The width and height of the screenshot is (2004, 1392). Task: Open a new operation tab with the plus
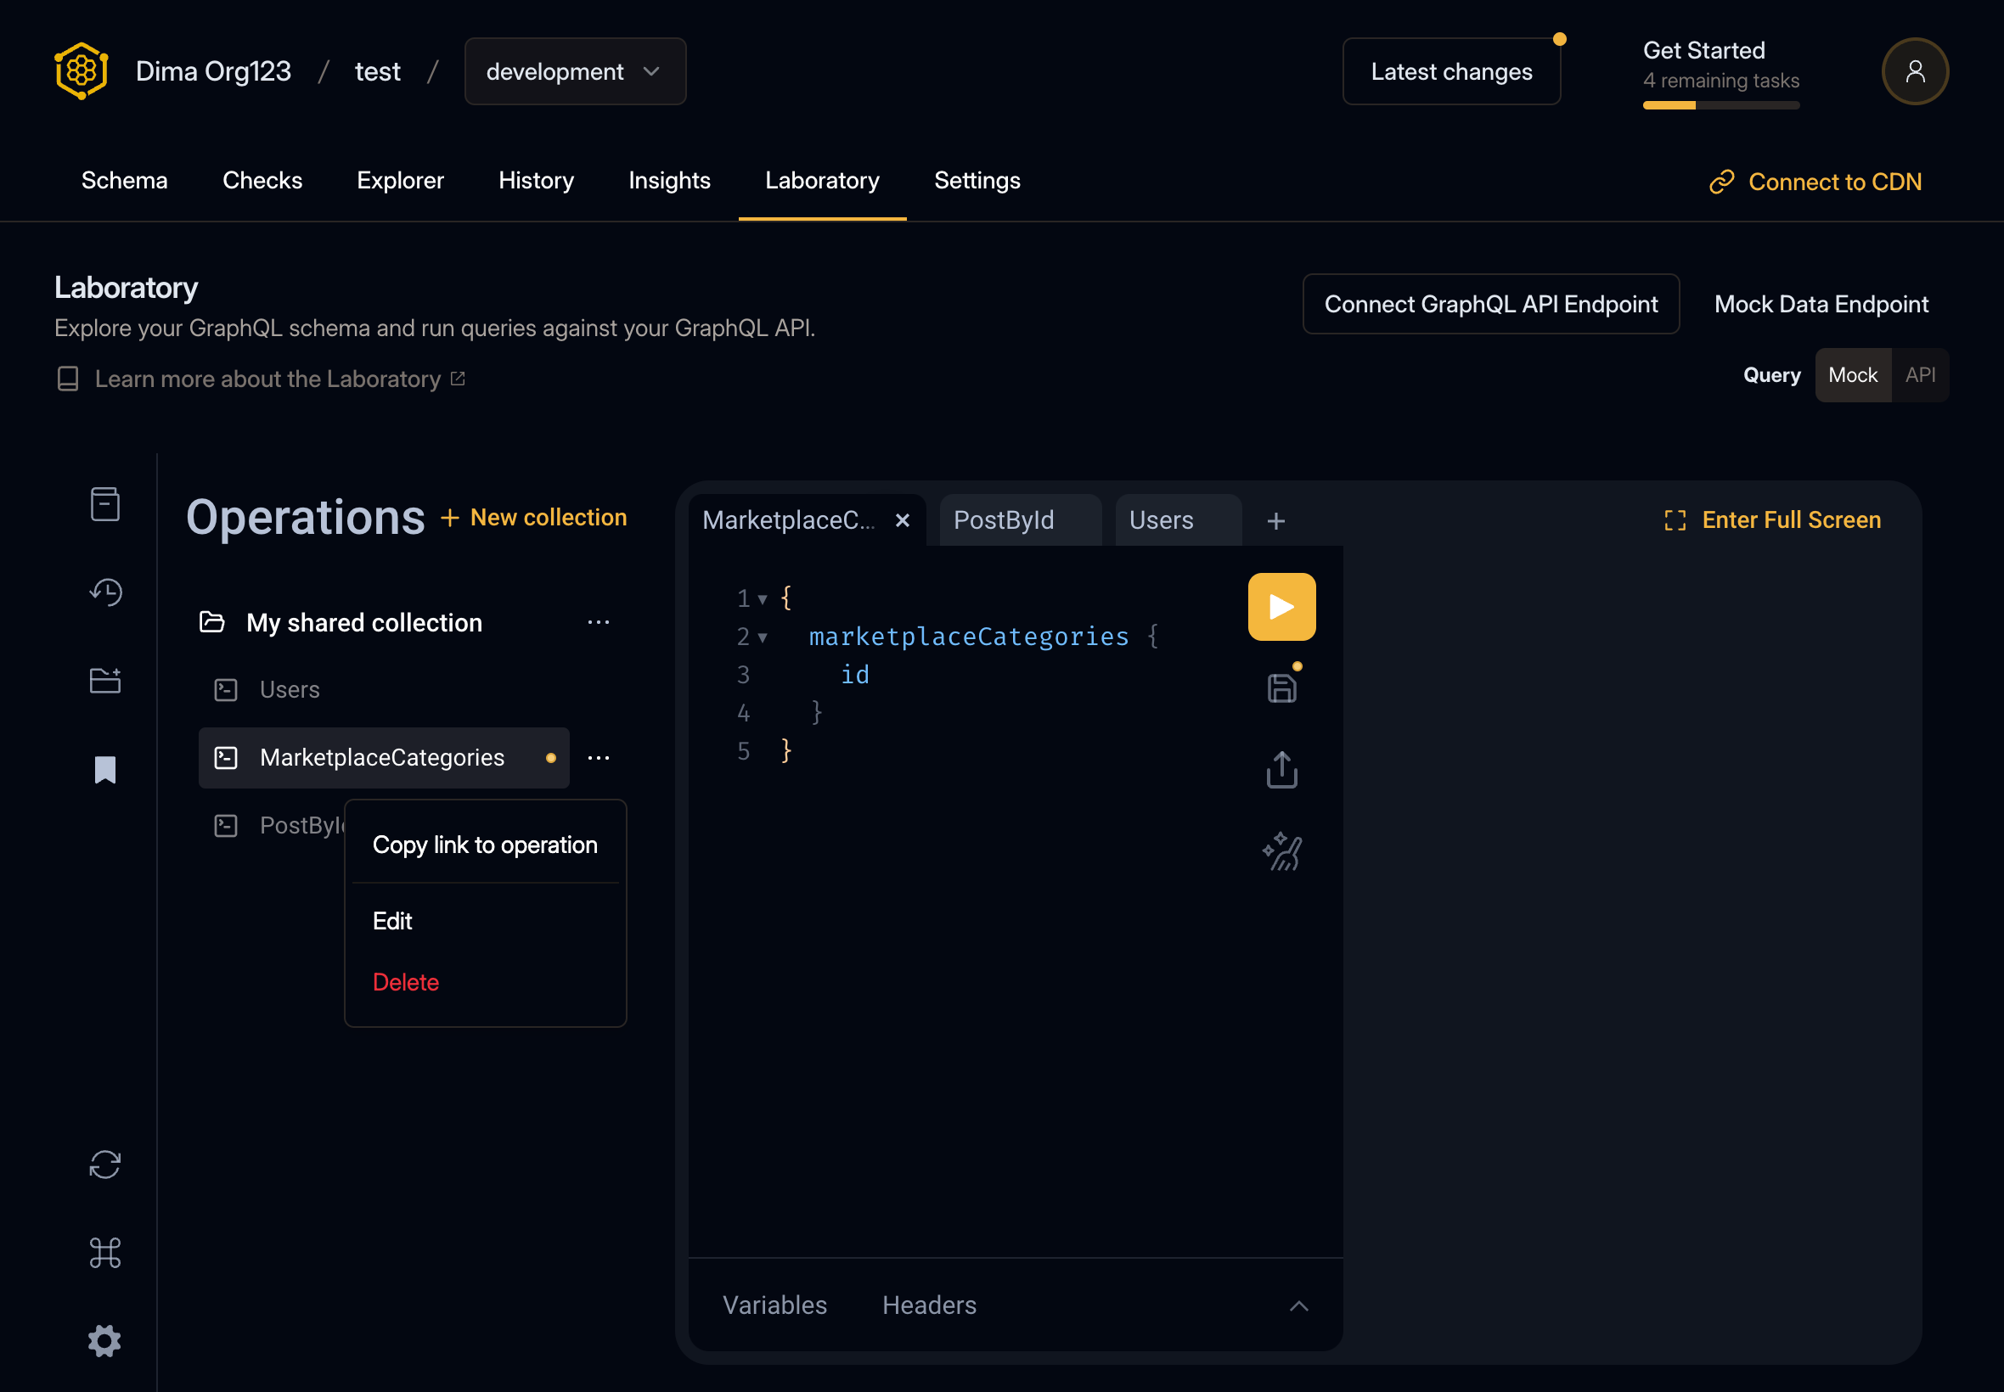tap(1274, 519)
